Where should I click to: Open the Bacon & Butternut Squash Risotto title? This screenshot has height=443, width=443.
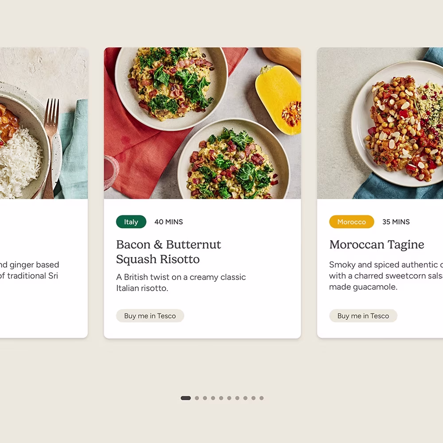pos(169,252)
